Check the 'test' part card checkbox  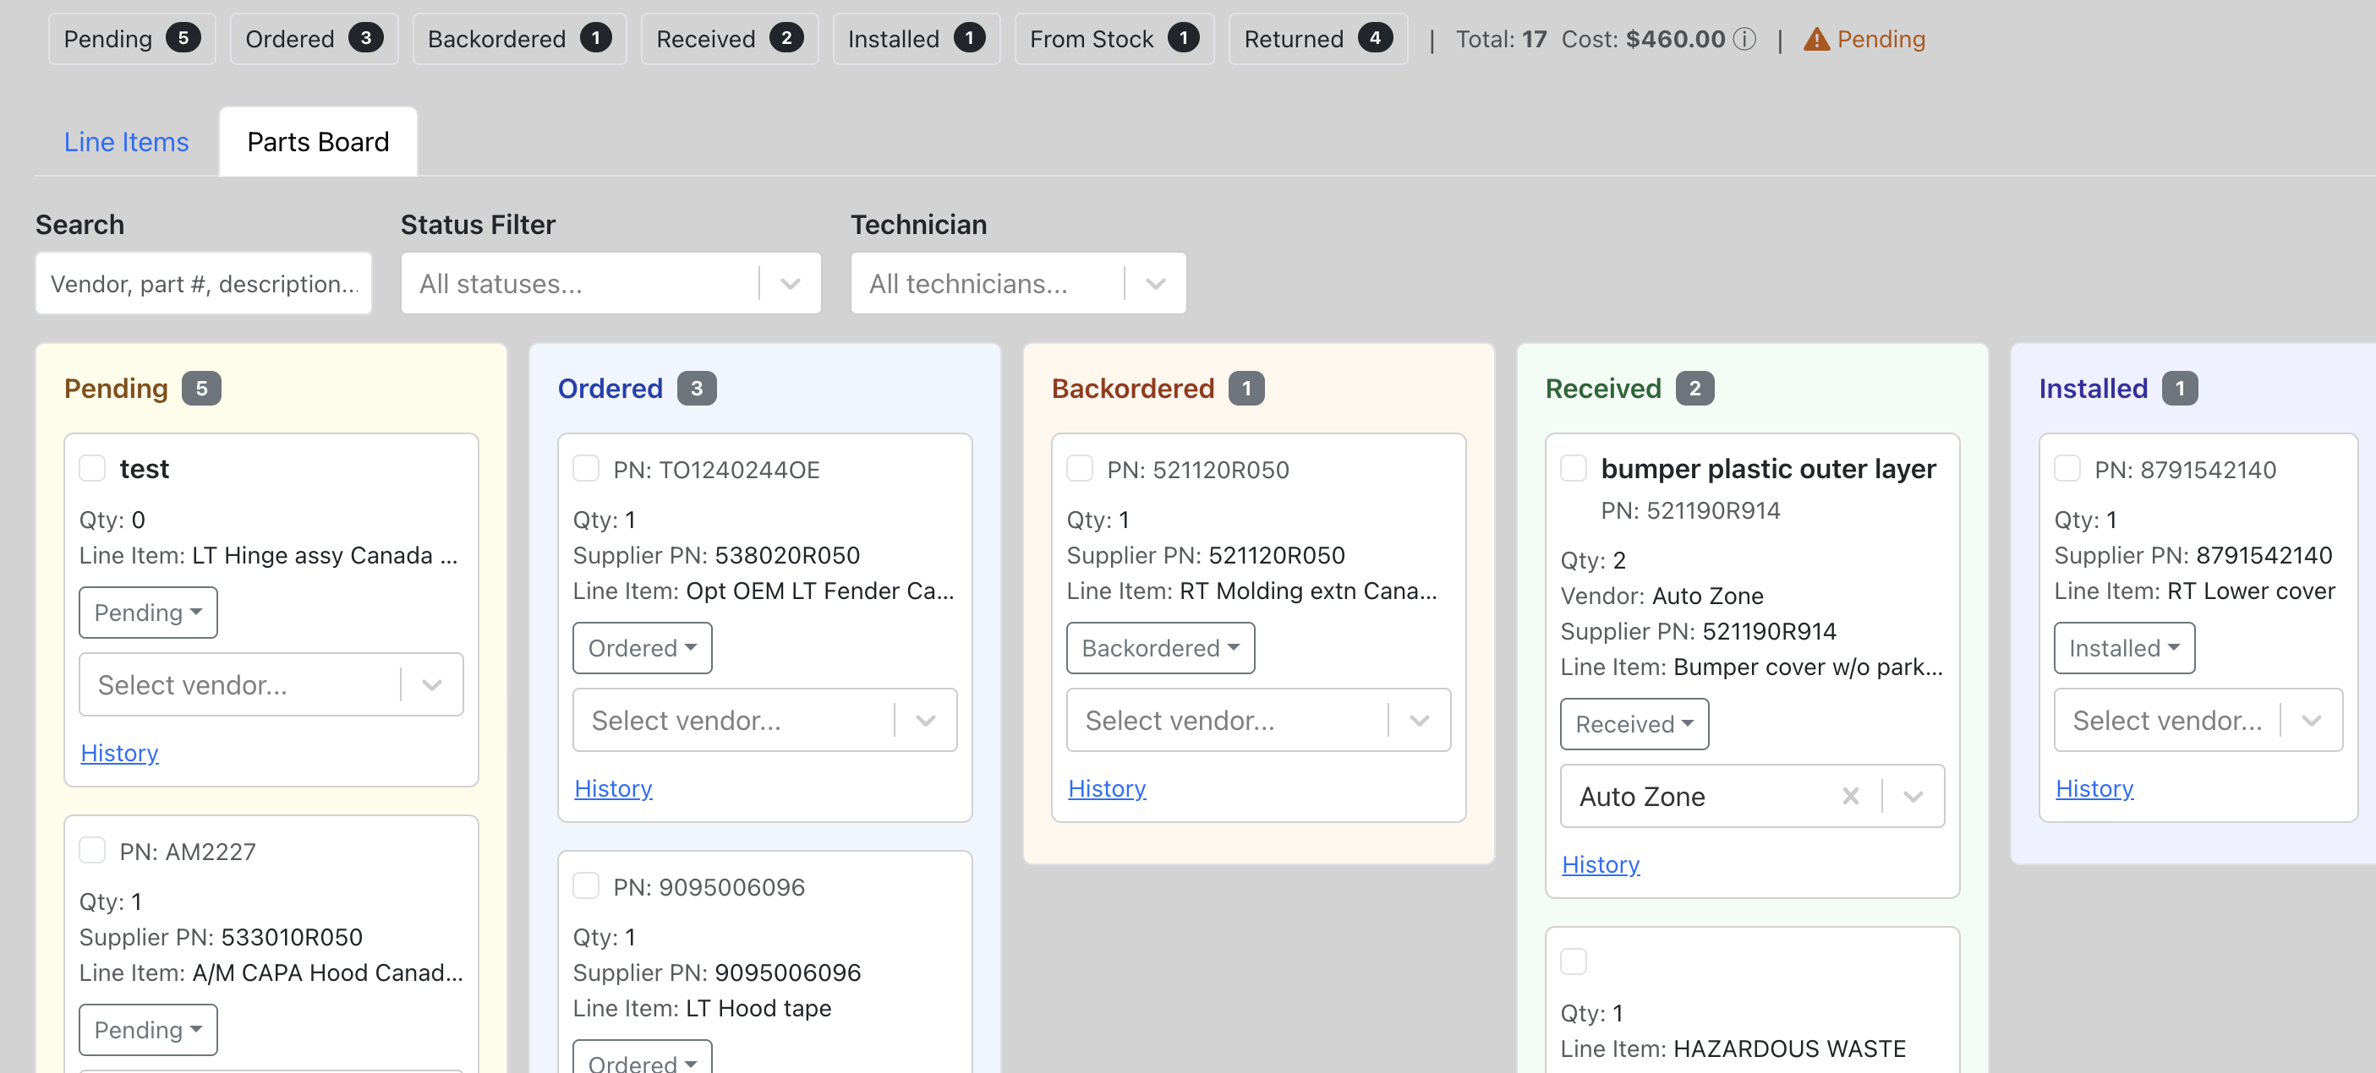tap(92, 468)
